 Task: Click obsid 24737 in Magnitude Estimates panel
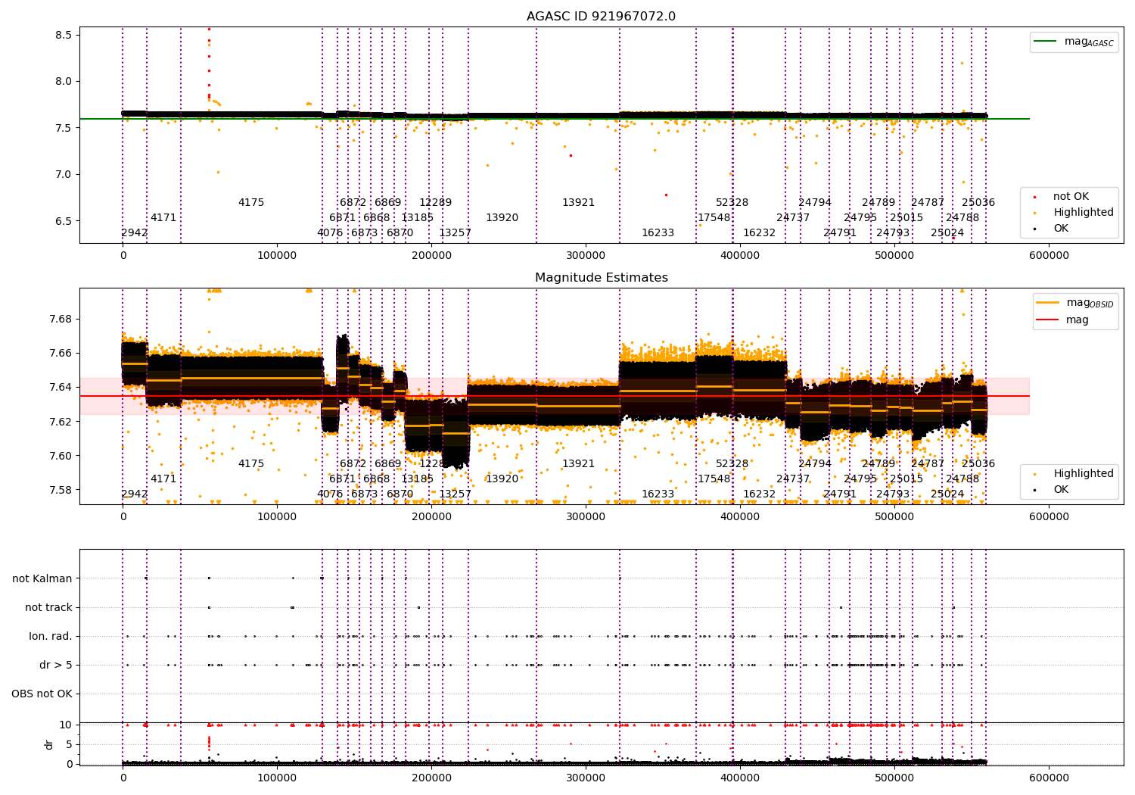793,479
